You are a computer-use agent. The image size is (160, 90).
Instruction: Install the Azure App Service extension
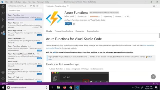tap(39, 35)
